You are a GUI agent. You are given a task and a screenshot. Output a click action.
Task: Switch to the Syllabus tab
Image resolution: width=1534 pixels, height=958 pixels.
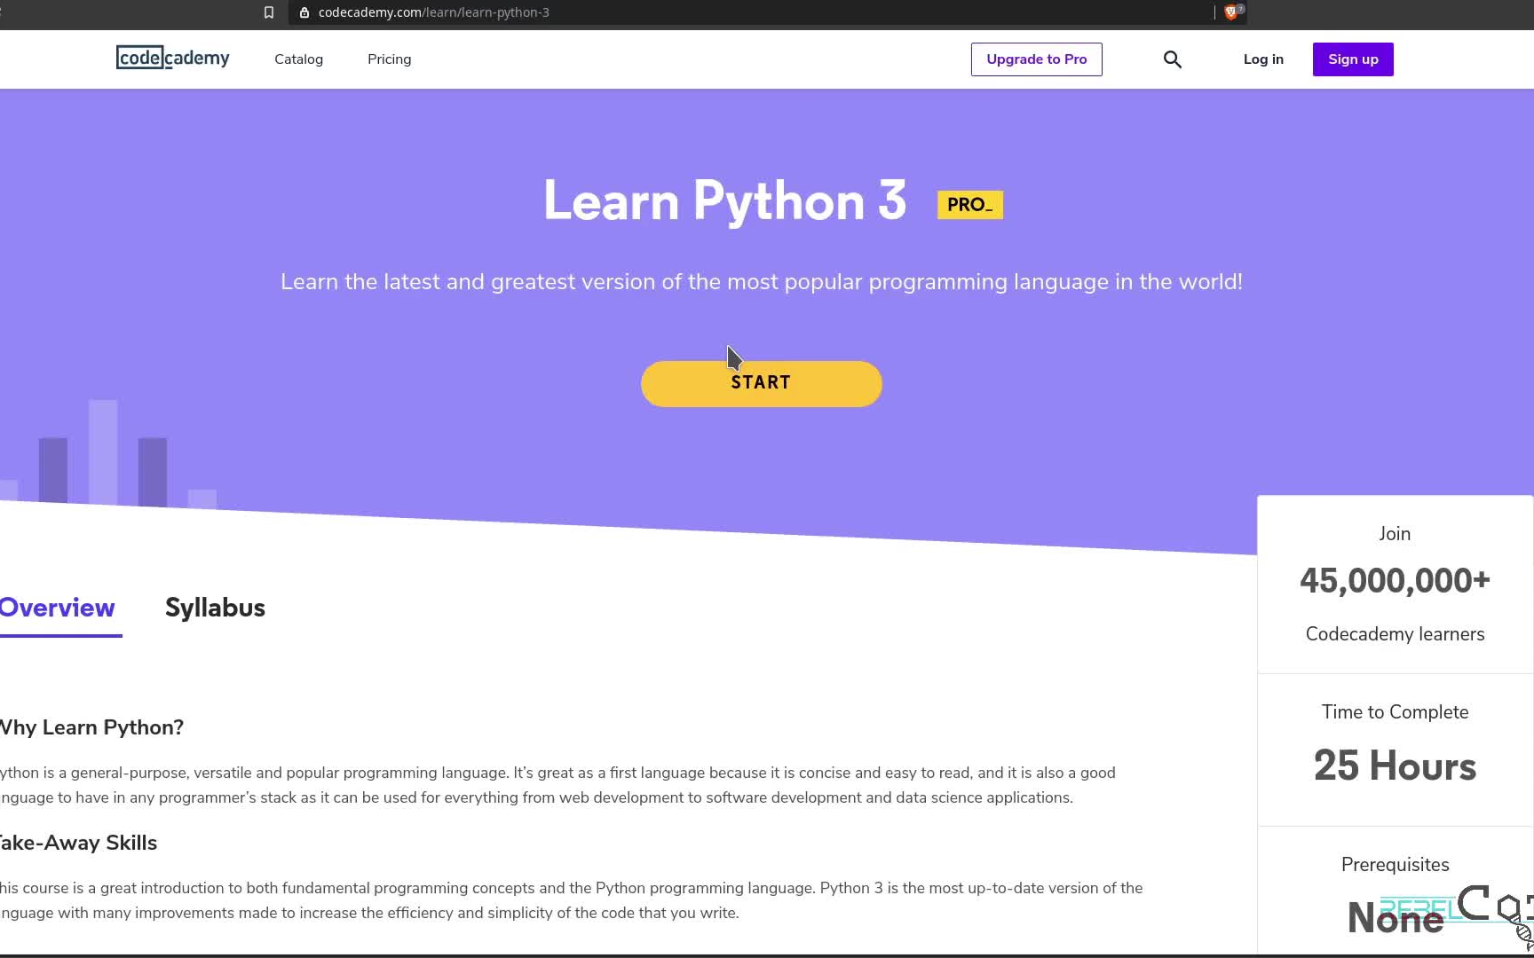[215, 608]
